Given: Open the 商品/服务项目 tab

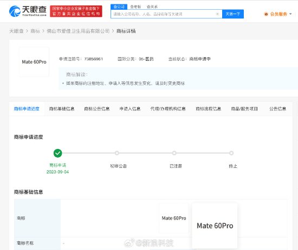Looking at the screenshot, I should [x=244, y=109].
